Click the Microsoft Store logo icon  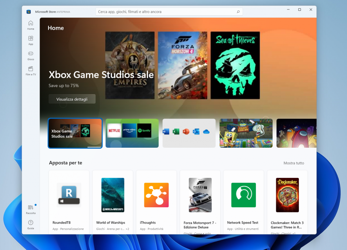coord(28,12)
